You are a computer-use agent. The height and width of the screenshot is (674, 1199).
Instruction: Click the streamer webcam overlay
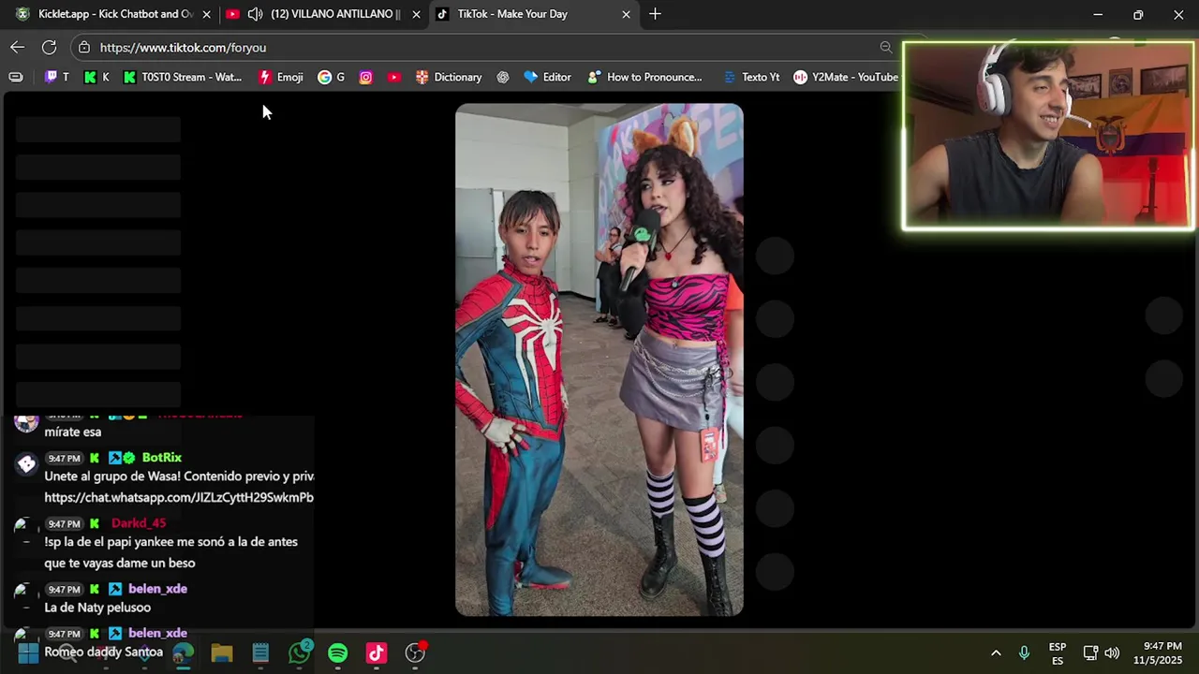point(1048,136)
